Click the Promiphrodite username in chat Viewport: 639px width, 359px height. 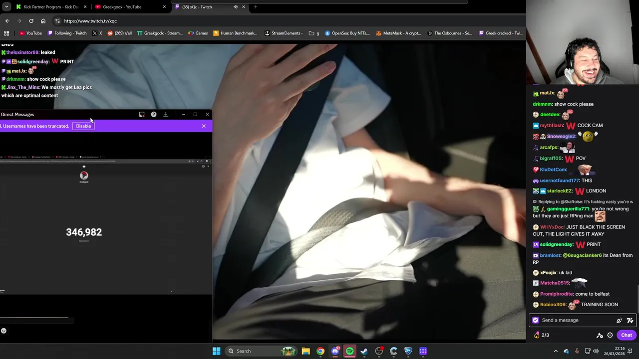coord(556,294)
